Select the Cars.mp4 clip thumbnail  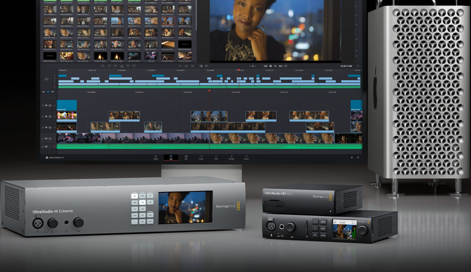pyautogui.click(x=151, y=56)
